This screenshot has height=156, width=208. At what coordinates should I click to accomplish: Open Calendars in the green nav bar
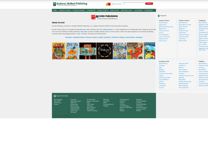click(148, 10)
